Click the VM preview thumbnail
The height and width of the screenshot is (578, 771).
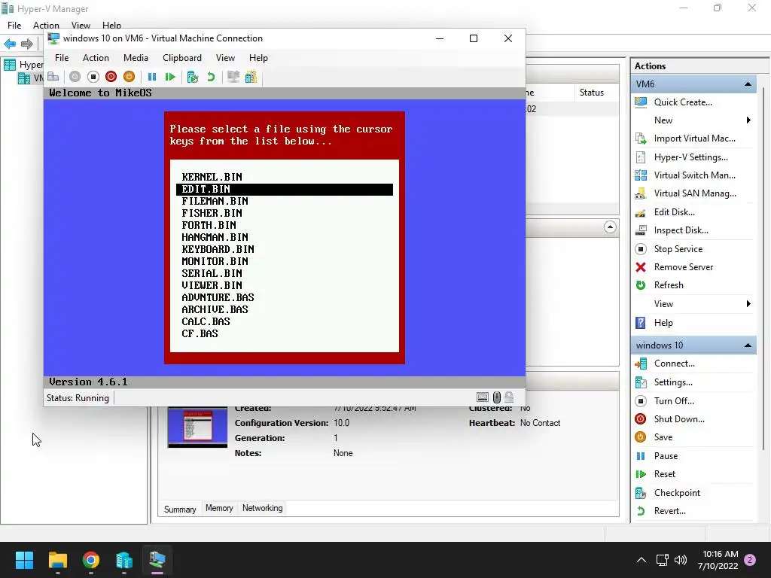point(198,427)
